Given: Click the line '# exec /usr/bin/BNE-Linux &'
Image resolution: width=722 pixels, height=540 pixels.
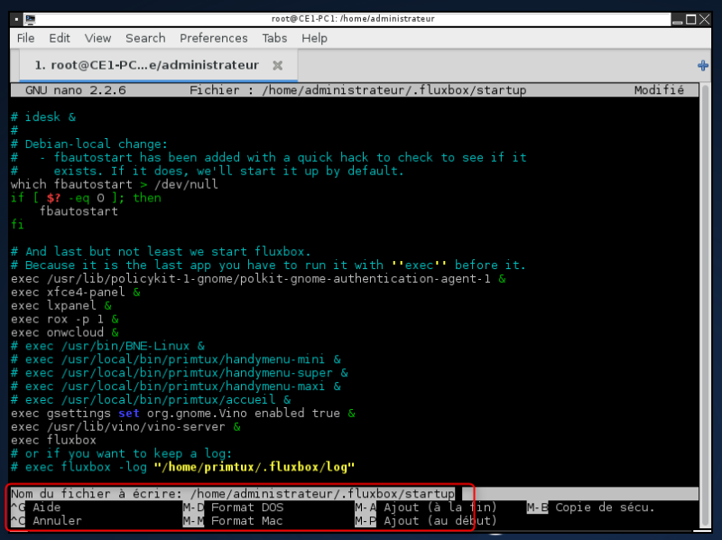Looking at the screenshot, I should coord(107,346).
